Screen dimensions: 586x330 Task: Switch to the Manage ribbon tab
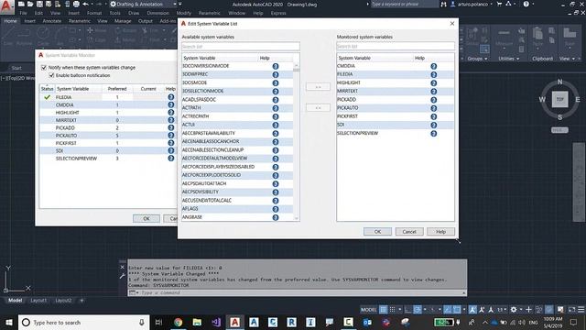123,21
